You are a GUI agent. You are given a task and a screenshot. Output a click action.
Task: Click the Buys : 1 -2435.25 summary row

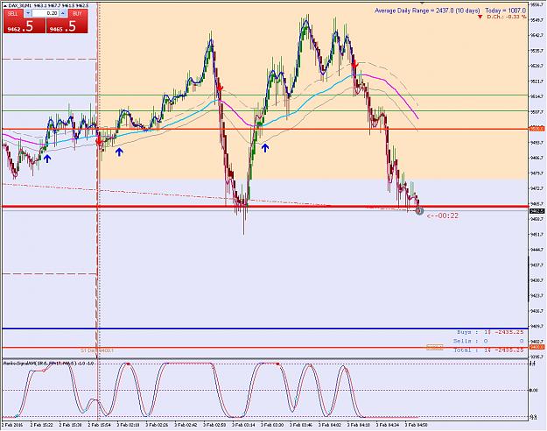pyautogui.click(x=490, y=332)
